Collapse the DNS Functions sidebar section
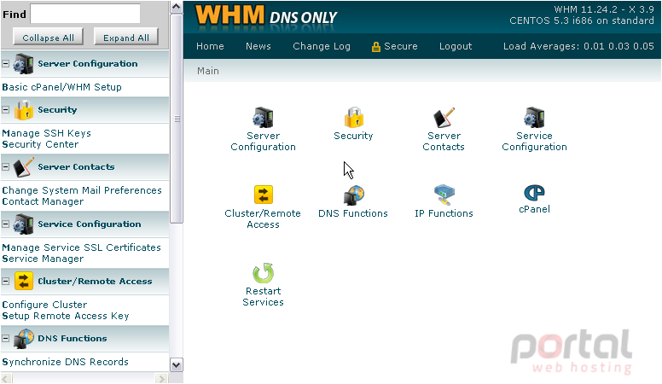The image size is (662, 384). coord(5,339)
